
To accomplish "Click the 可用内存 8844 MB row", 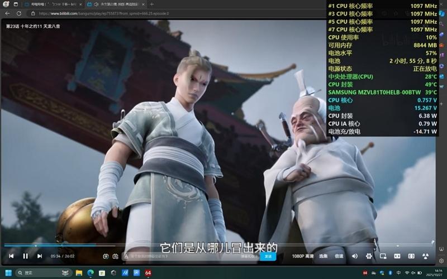I will pos(382,45).
